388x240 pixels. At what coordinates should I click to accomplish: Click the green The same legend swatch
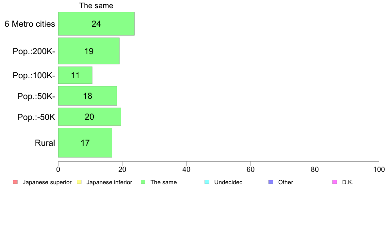[143, 182]
